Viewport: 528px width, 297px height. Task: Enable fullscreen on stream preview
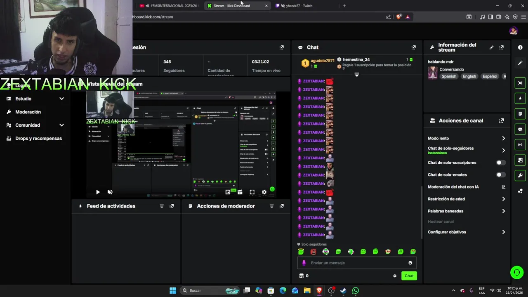(x=252, y=192)
